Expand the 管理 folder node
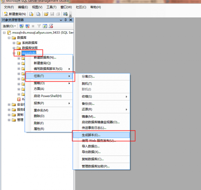 tap(9, 120)
